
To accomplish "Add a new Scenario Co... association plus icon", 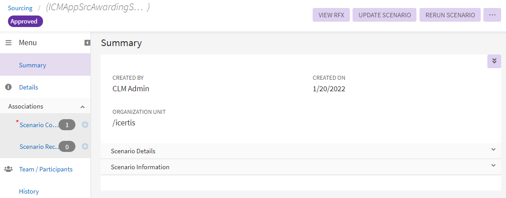I will 85,125.
